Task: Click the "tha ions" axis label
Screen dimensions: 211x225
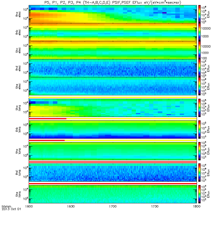Action: click(18, 108)
